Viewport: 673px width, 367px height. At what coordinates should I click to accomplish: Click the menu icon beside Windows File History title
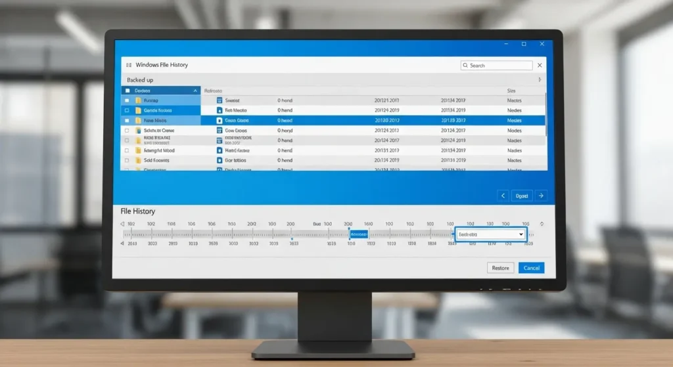129,65
